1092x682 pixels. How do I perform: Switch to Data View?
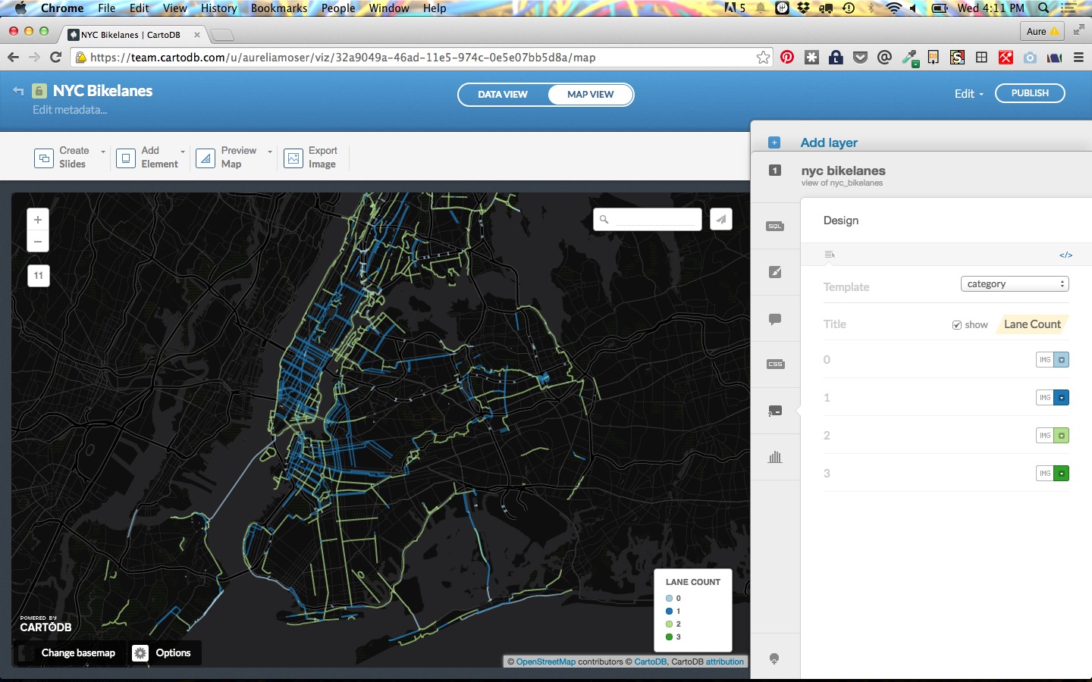(503, 95)
